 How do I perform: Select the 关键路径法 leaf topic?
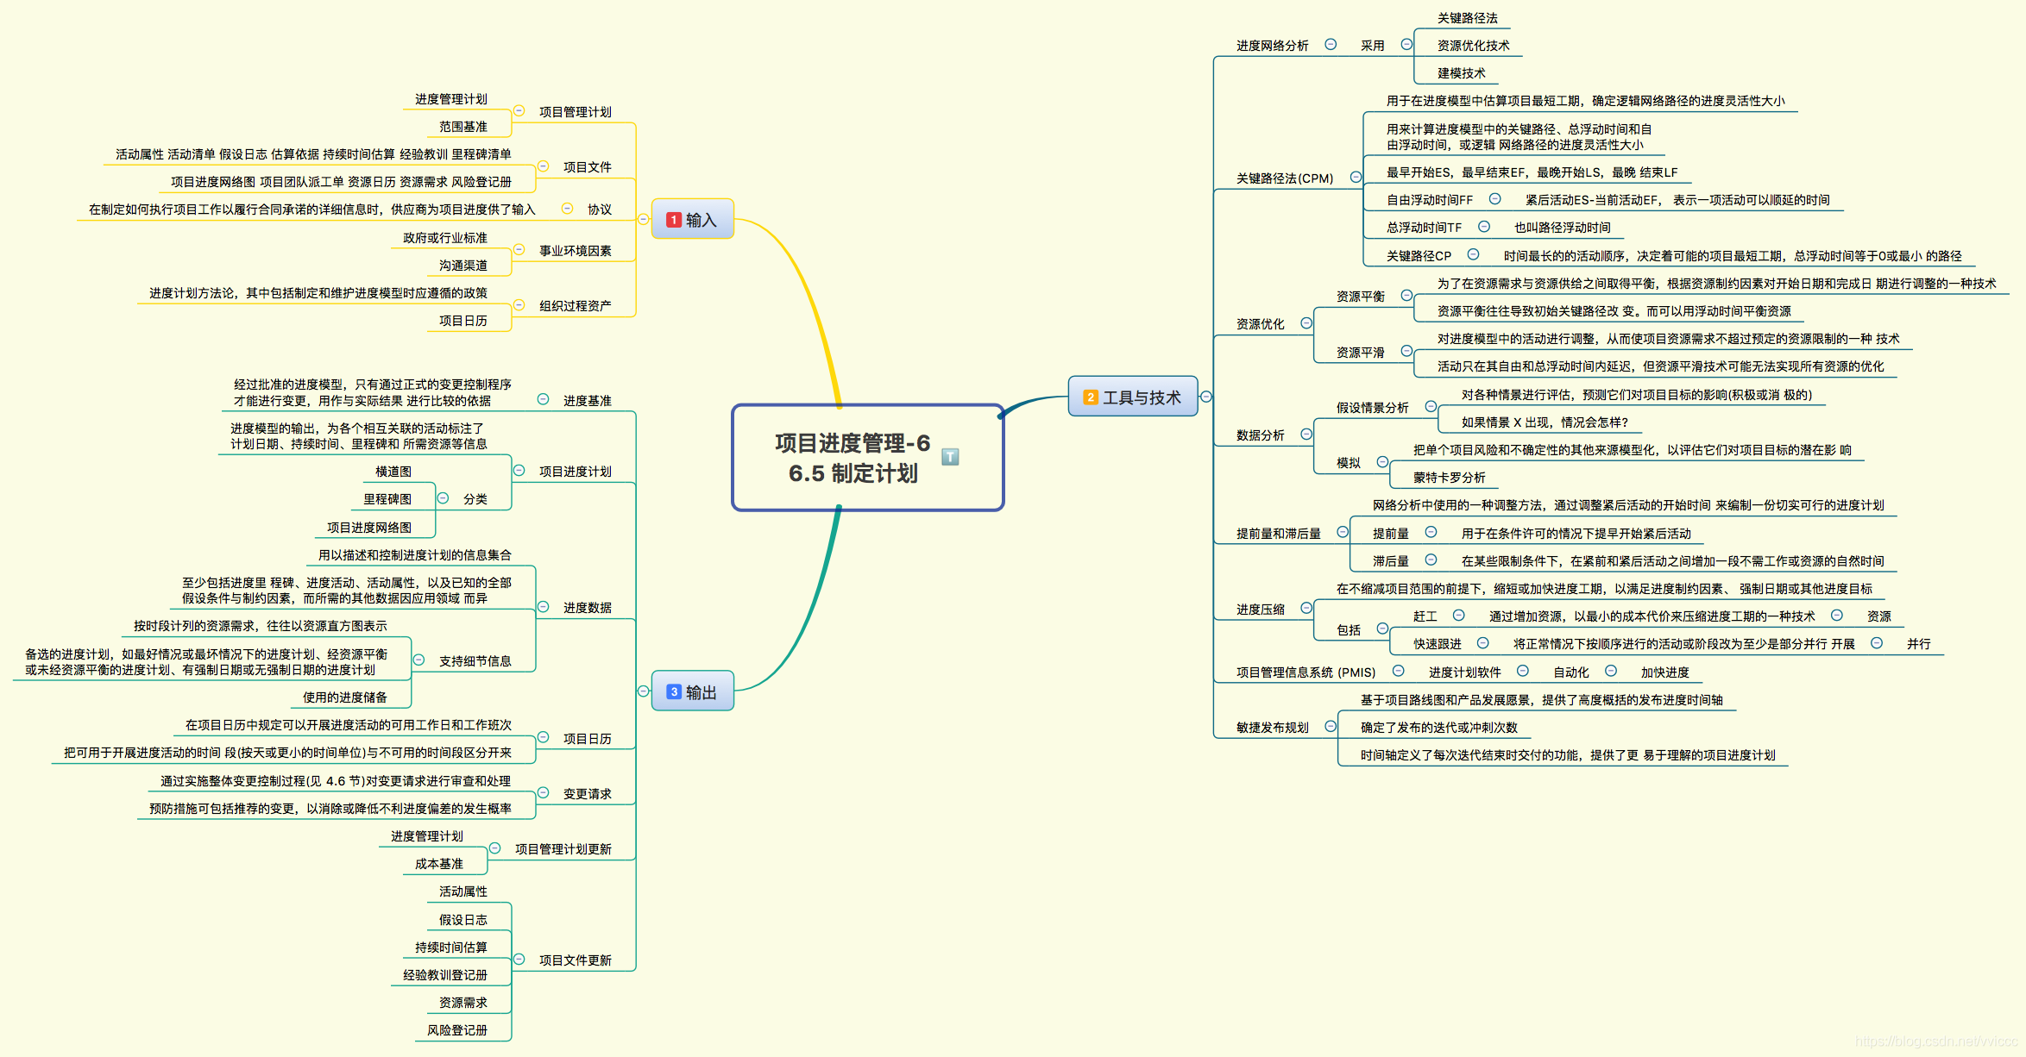click(x=1467, y=18)
